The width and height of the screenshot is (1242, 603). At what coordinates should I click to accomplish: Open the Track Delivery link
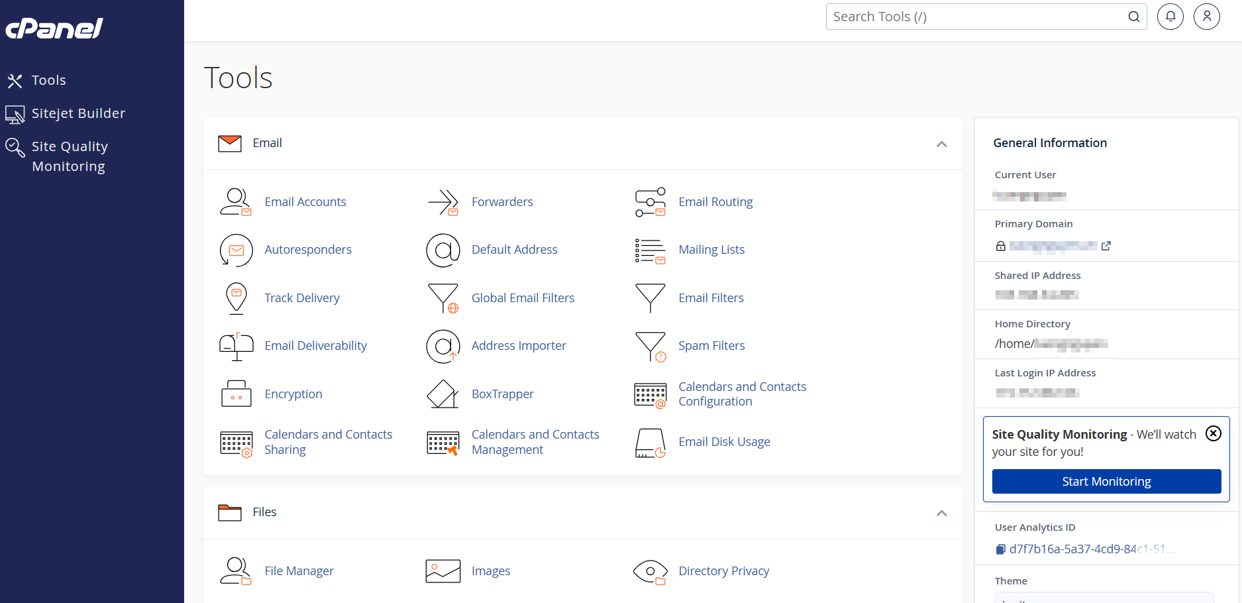click(302, 298)
